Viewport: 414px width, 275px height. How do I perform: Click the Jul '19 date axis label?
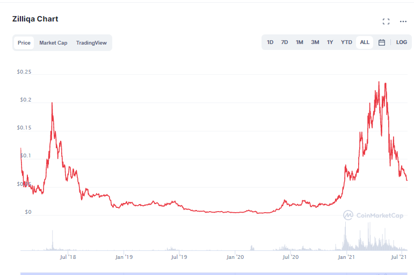(x=179, y=257)
